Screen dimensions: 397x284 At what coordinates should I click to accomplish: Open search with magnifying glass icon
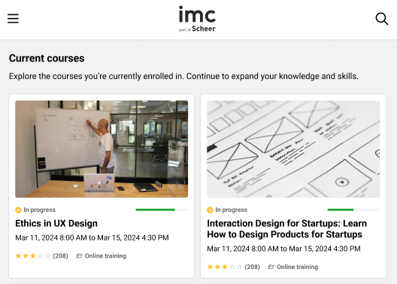tap(382, 19)
